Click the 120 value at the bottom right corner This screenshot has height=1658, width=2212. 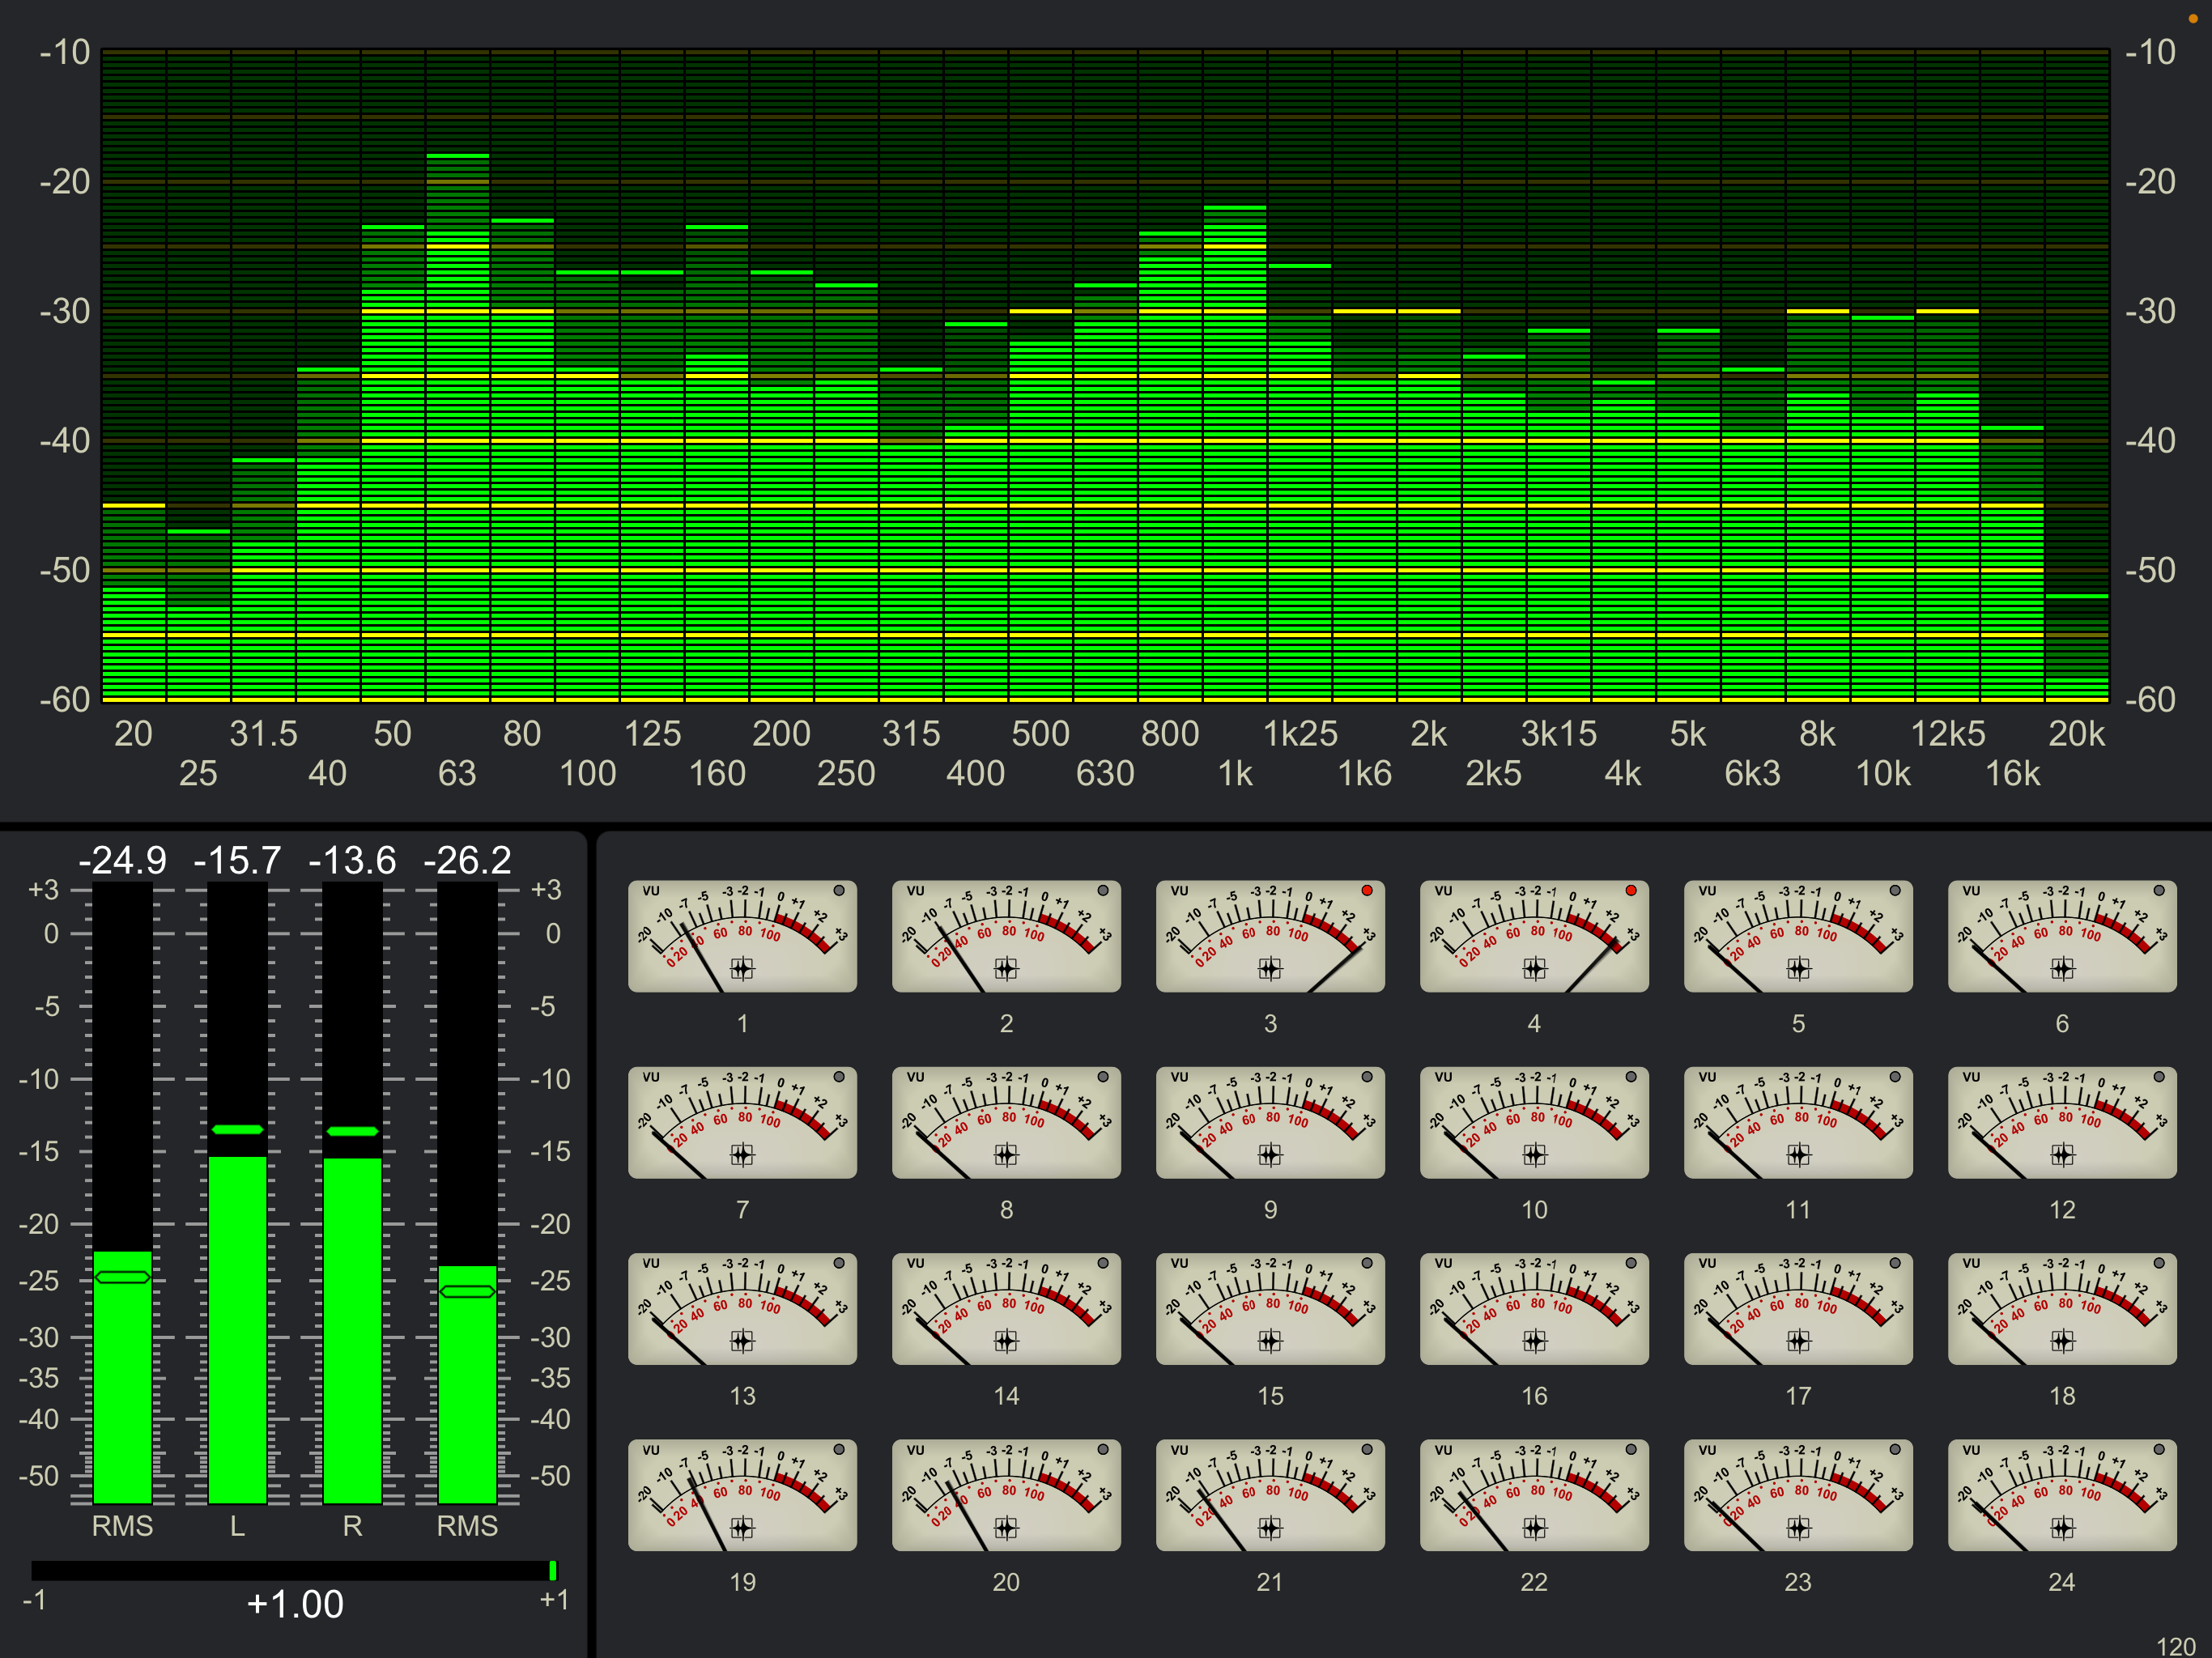tap(2176, 1646)
